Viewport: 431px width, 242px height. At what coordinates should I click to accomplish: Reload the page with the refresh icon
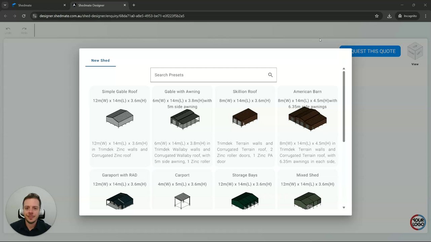point(24,16)
